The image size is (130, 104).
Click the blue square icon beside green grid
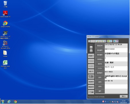click(x=111, y=41)
